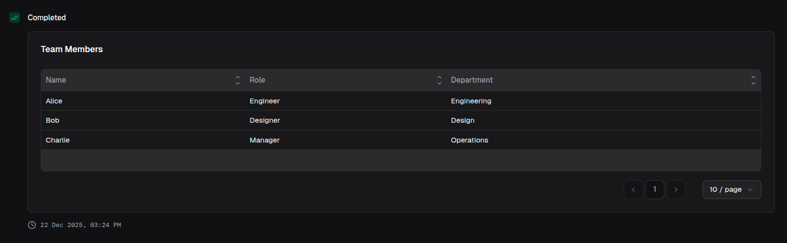This screenshot has width=787, height=243.
Task: Click the 22 Dec 2025 timestamp text
Action: pos(80,225)
